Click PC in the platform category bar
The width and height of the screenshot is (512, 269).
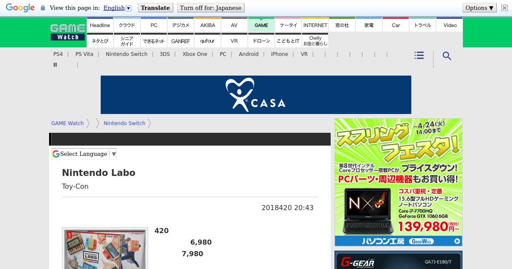click(223, 54)
